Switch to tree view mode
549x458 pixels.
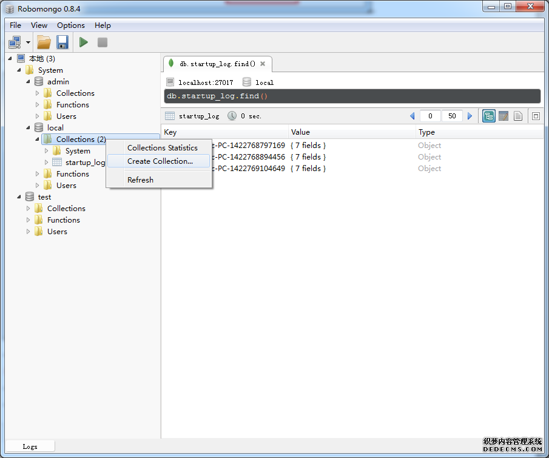tap(488, 116)
